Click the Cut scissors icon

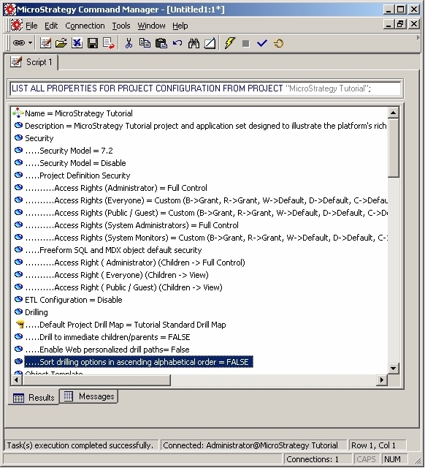coord(129,43)
